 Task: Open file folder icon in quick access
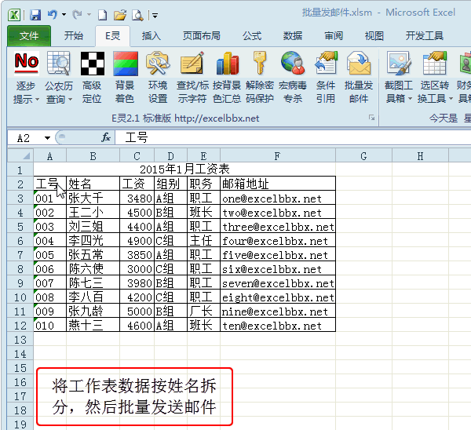click(x=120, y=15)
